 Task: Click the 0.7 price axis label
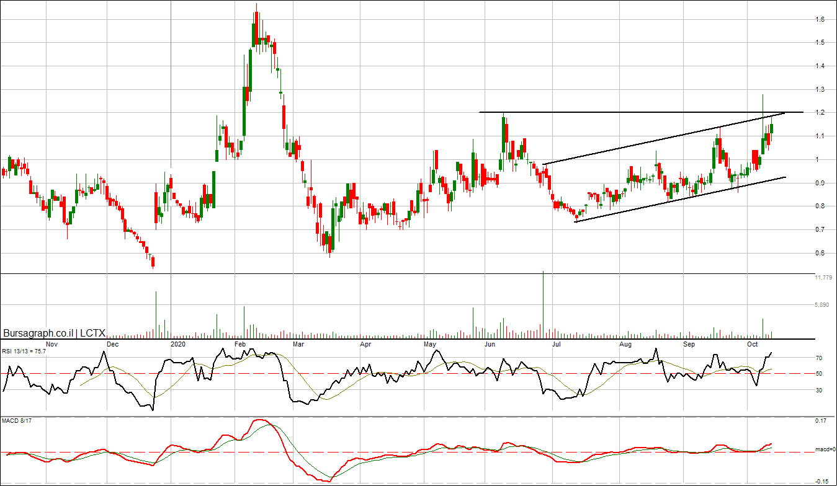pos(820,230)
